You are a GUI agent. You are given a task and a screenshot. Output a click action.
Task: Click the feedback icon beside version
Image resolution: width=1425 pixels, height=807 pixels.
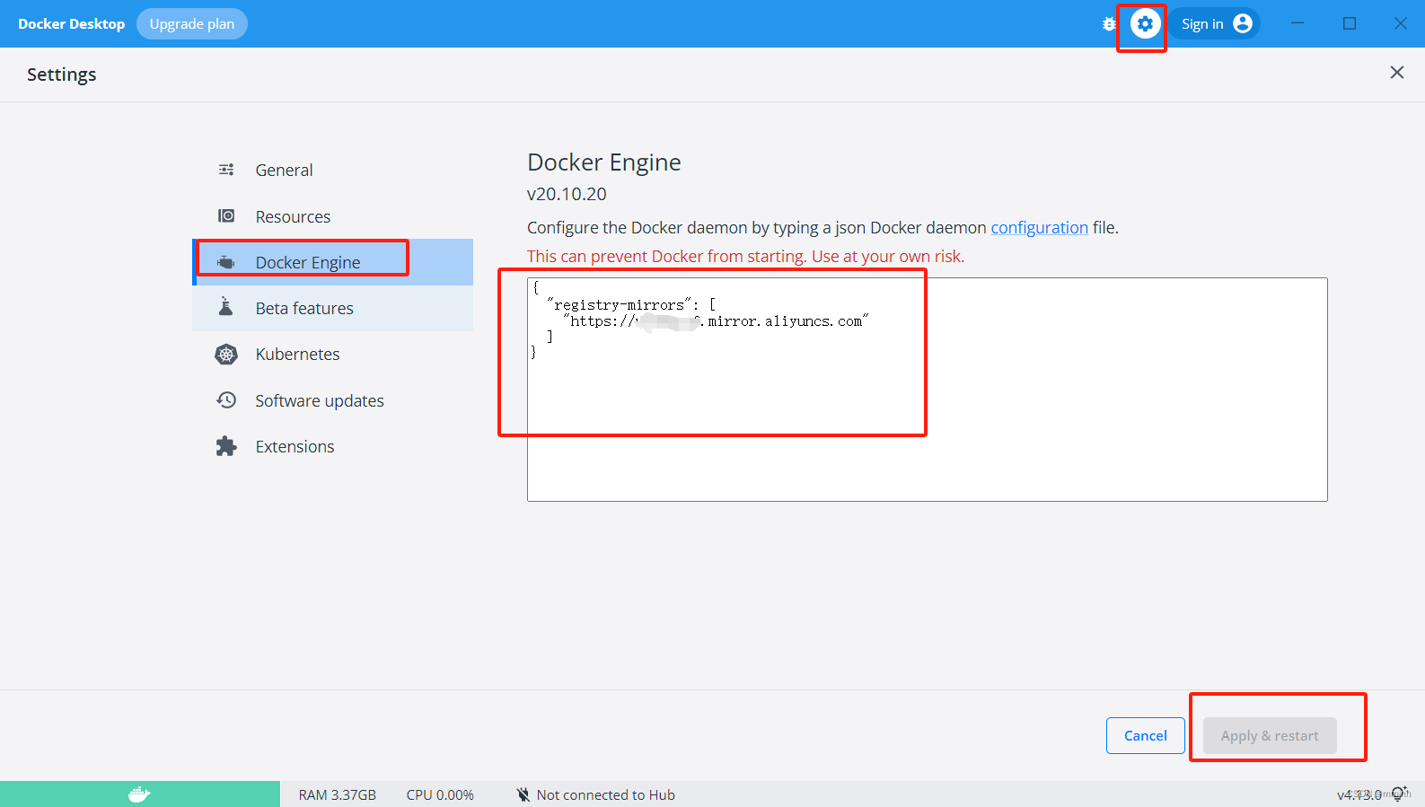click(x=1398, y=794)
